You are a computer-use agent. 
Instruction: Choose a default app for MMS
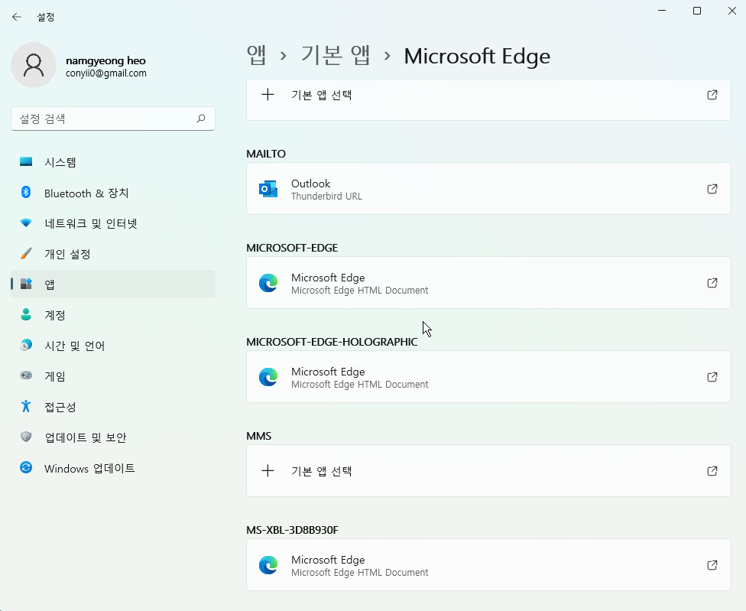pos(488,470)
